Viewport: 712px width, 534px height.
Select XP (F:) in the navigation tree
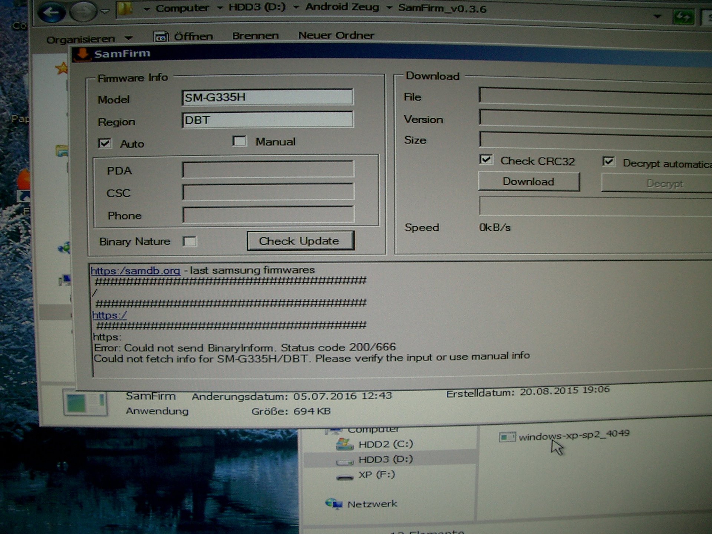pyautogui.click(x=377, y=475)
